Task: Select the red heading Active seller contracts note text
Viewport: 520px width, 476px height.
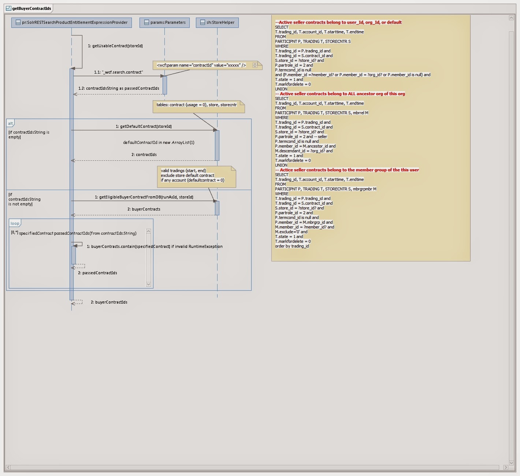Action: [x=339, y=22]
